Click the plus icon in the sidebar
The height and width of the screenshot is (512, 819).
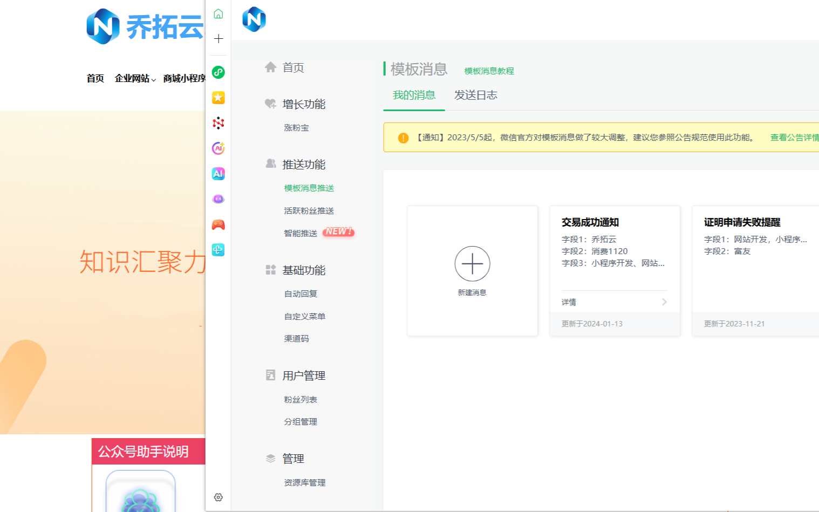tap(218, 39)
